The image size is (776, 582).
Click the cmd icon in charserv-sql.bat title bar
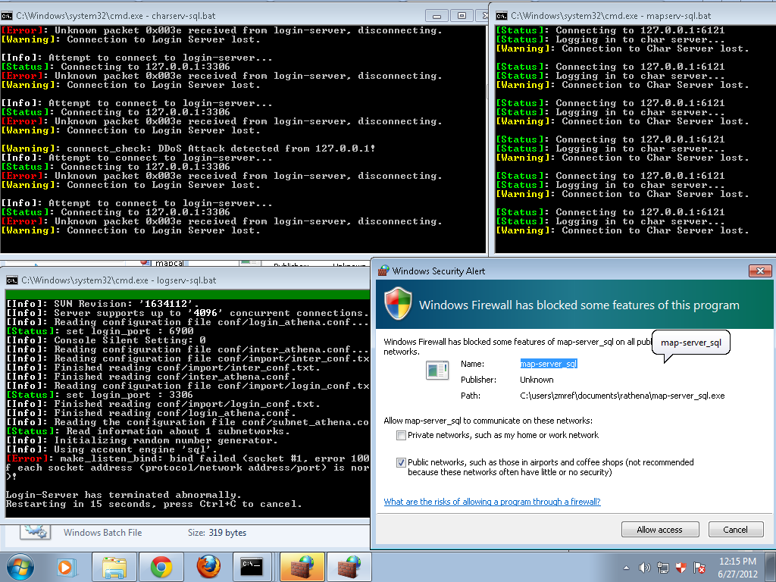[x=6, y=16]
